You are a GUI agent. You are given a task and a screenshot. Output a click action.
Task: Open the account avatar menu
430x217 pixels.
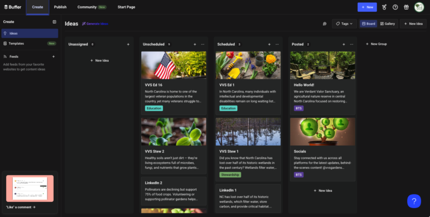click(x=419, y=7)
